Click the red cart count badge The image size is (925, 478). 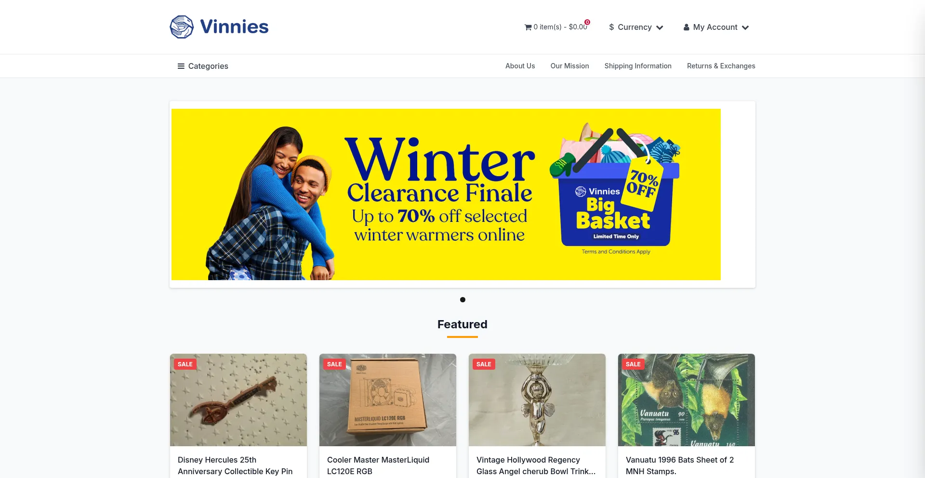click(x=587, y=22)
